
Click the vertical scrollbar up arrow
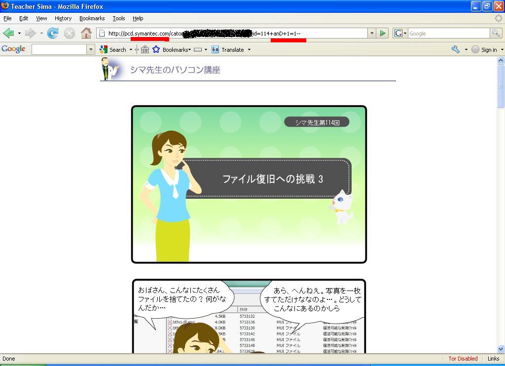[x=501, y=60]
